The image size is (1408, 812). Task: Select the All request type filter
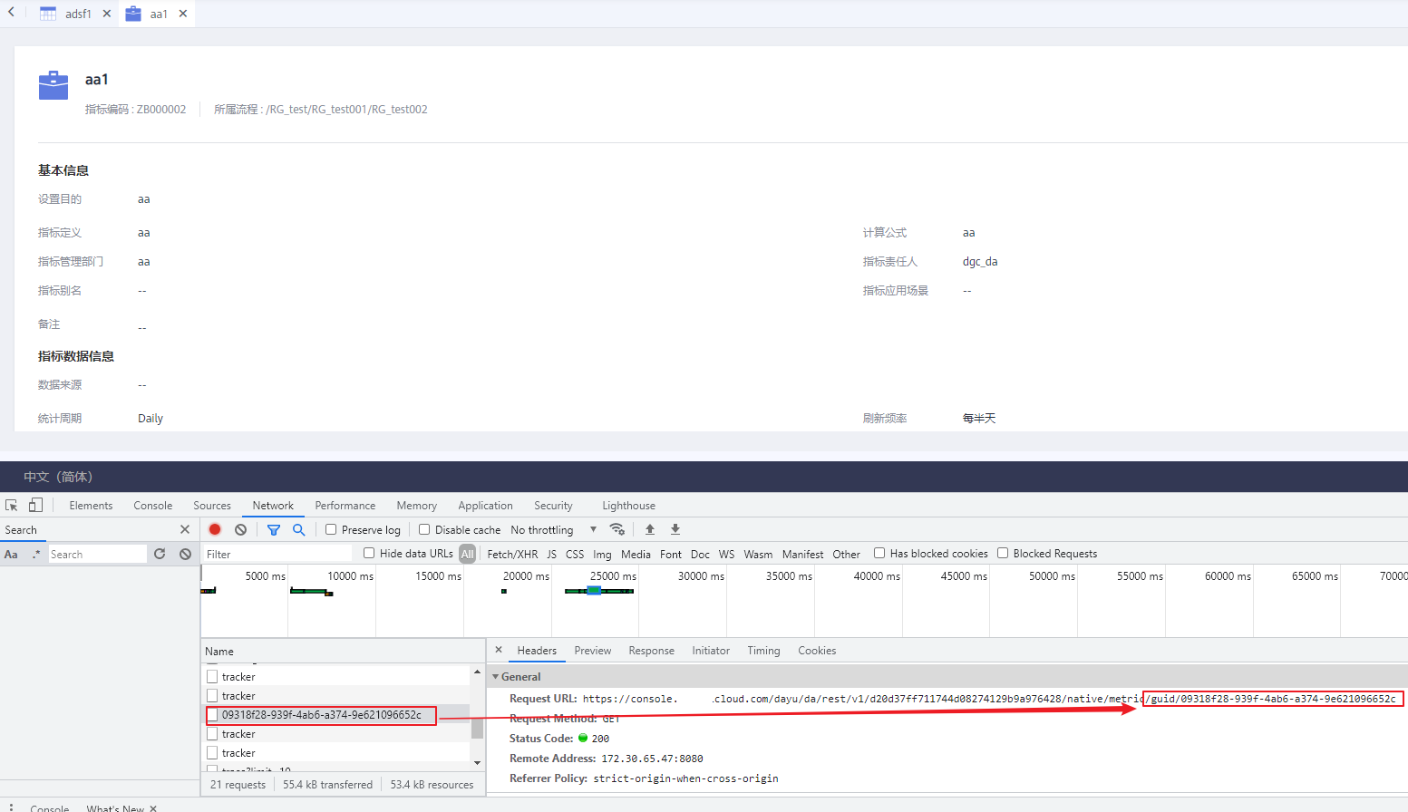point(467,554)
